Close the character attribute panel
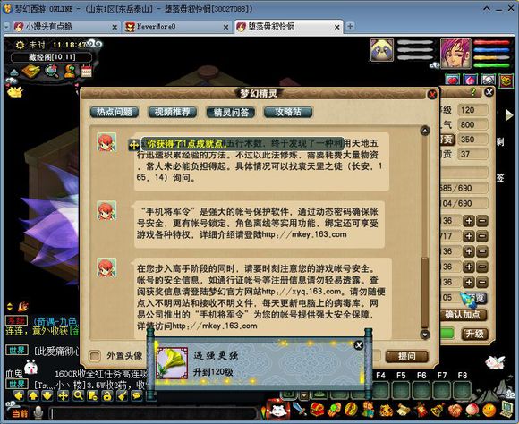519x424 pixels. point(489,91)
